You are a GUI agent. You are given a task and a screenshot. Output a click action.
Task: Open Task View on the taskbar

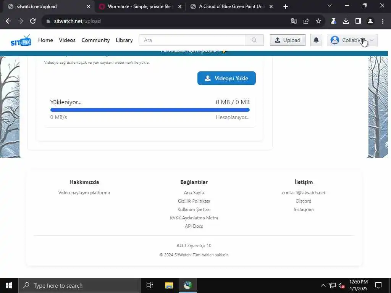click(149, 285)
